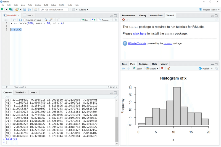Click the Save All documents icon

[30, 9]
